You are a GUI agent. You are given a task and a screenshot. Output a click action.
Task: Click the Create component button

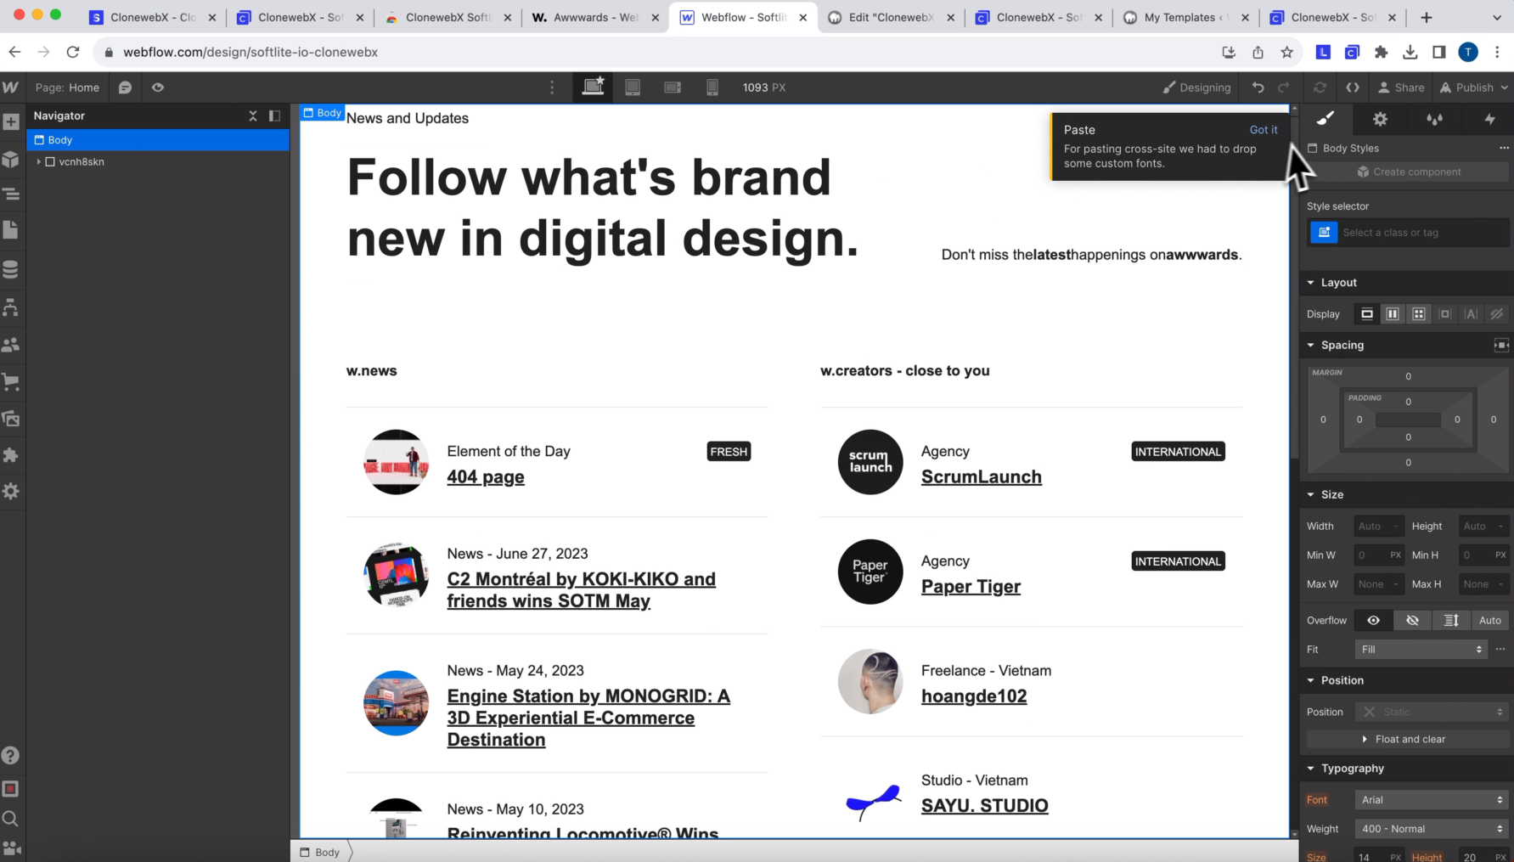pos(1408,172)
